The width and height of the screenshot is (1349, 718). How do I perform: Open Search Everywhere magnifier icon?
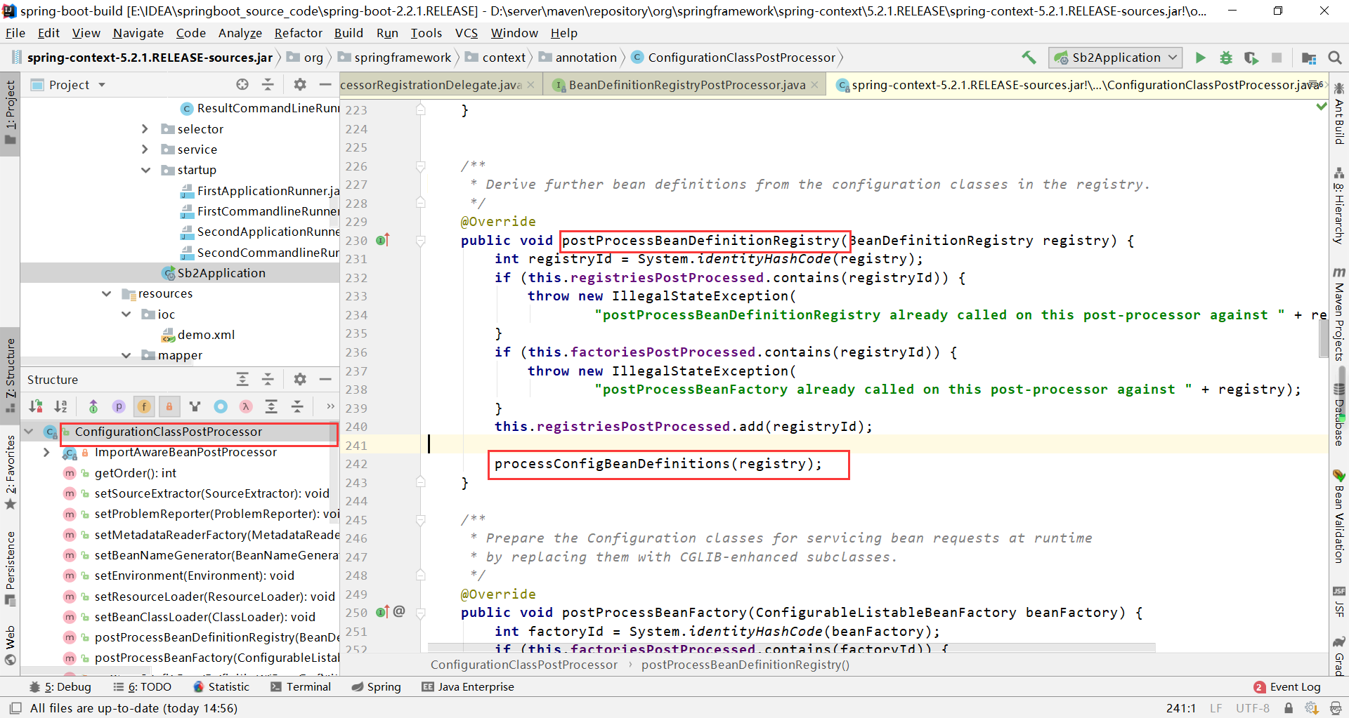click(x=1335, y=58)
